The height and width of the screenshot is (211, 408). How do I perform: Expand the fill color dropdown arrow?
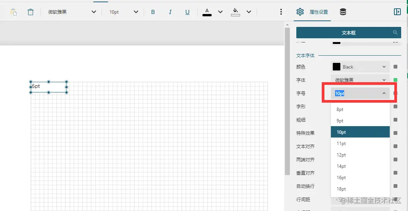pos(249,12)
